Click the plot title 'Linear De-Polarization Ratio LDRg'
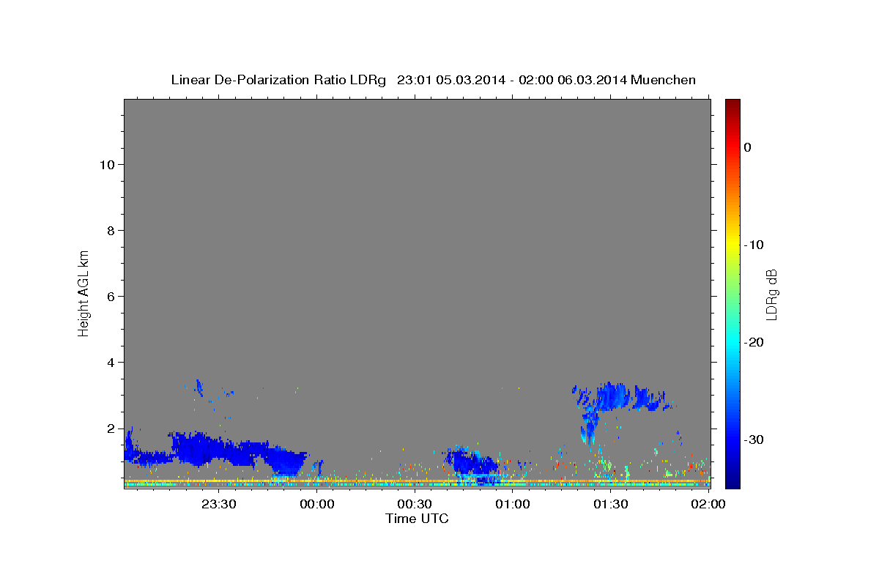 click(x=278, y=80)
